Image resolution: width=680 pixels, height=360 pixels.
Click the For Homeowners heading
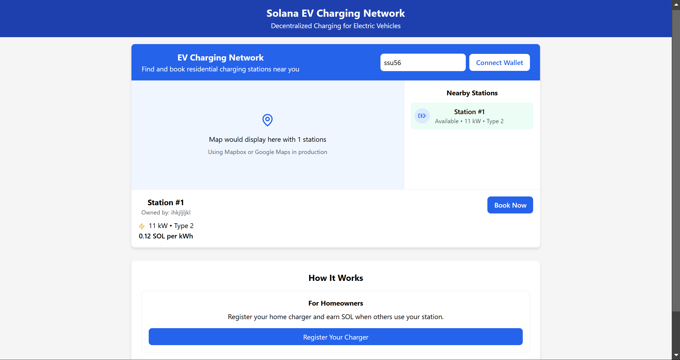click(335, 303)
